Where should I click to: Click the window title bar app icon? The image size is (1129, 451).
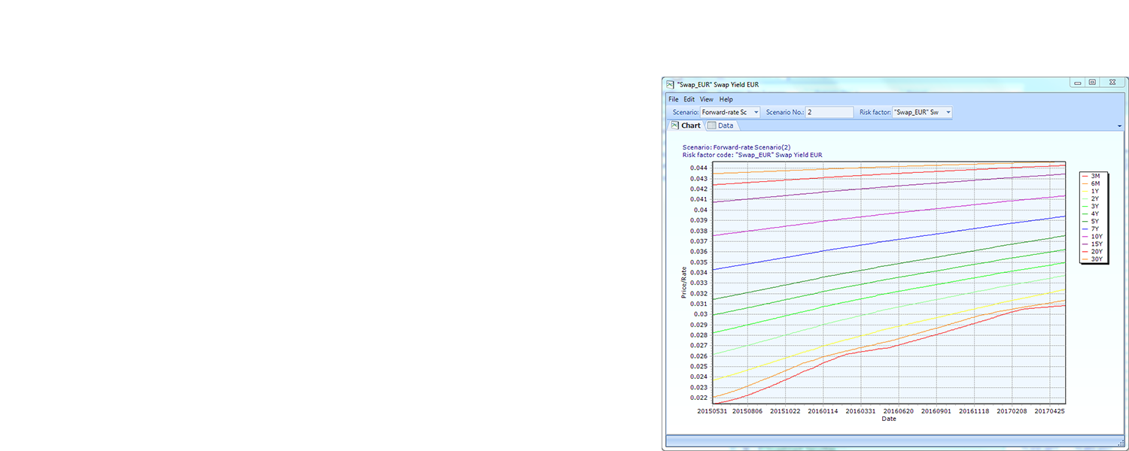(670, 84)
